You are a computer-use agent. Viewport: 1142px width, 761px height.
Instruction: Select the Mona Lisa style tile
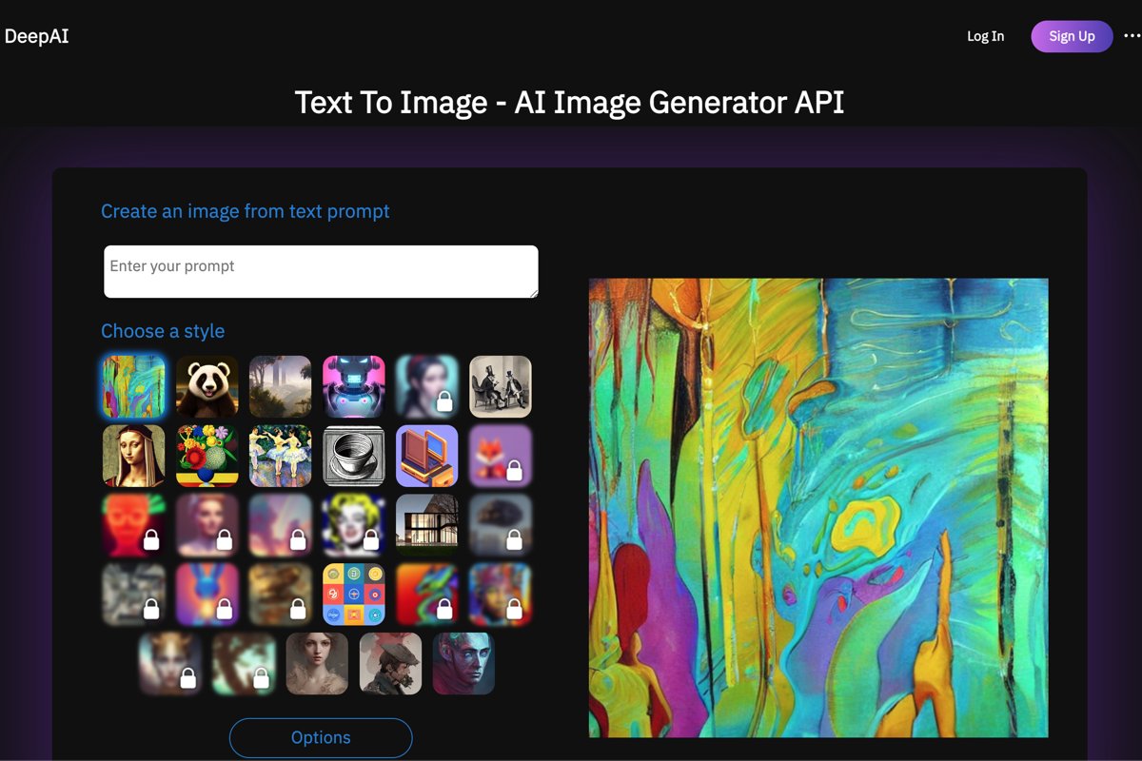coord(134,457)
